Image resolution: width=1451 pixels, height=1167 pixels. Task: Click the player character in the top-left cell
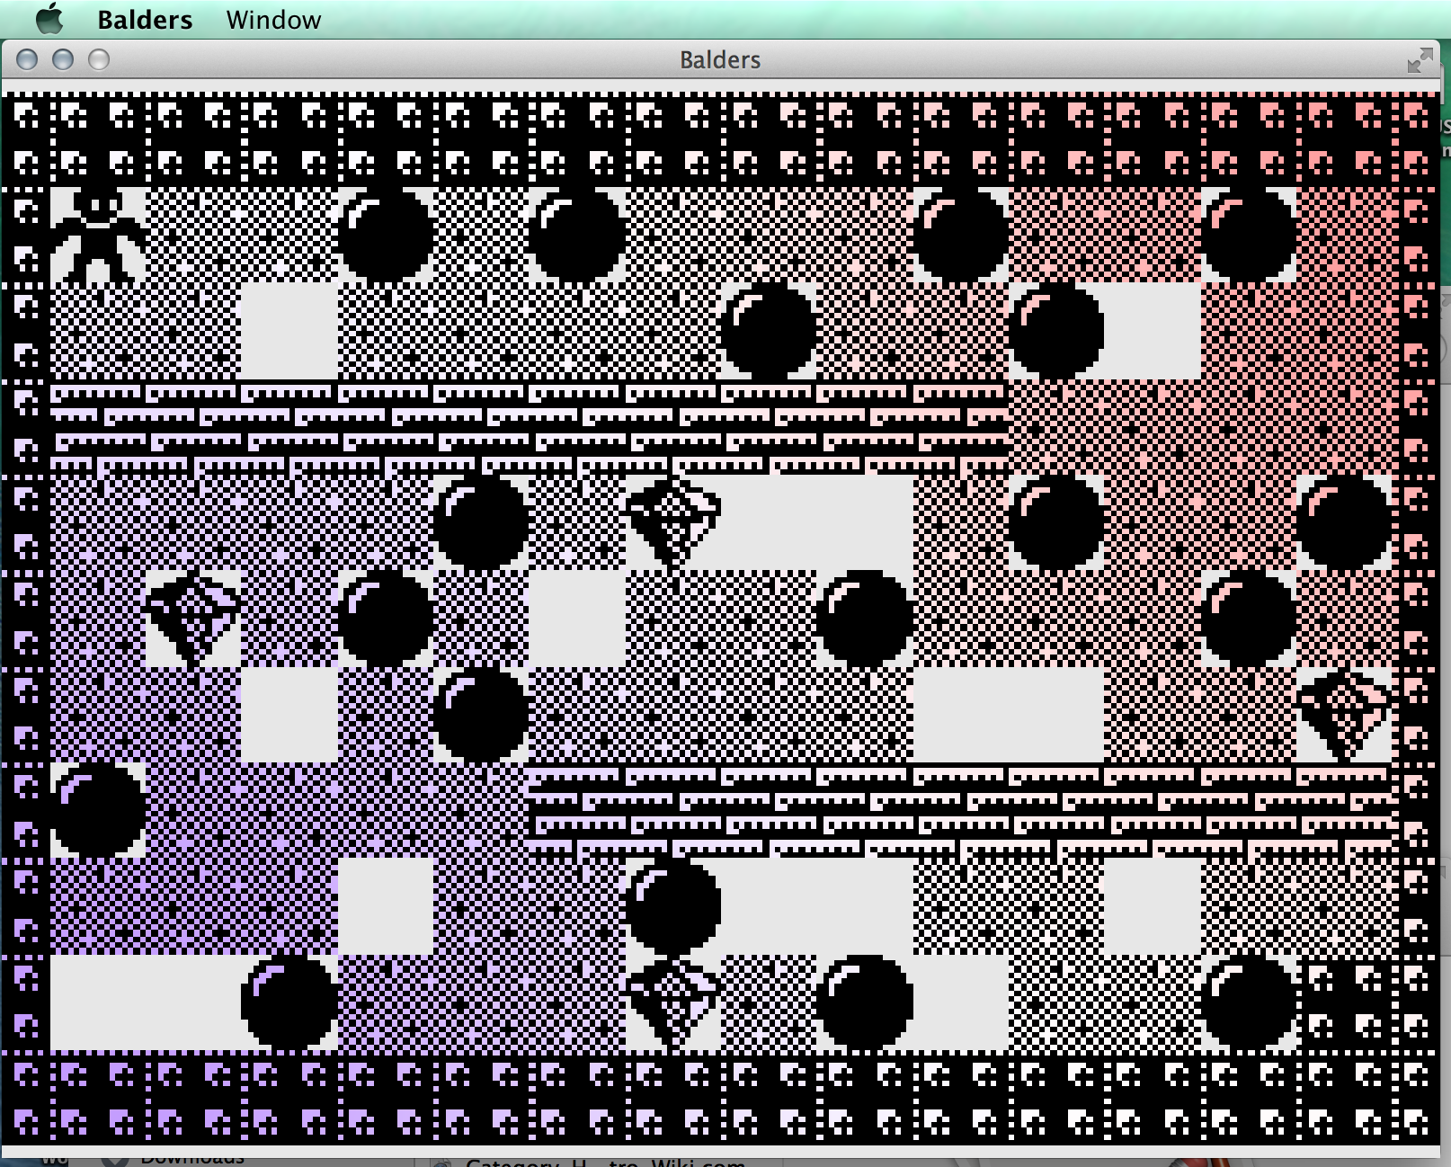(97, 236)
